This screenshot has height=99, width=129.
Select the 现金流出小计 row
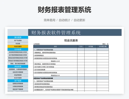coord(71,75)
